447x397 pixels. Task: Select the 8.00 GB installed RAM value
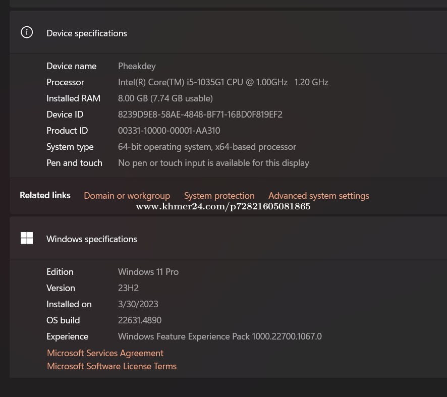pos(165,98)
